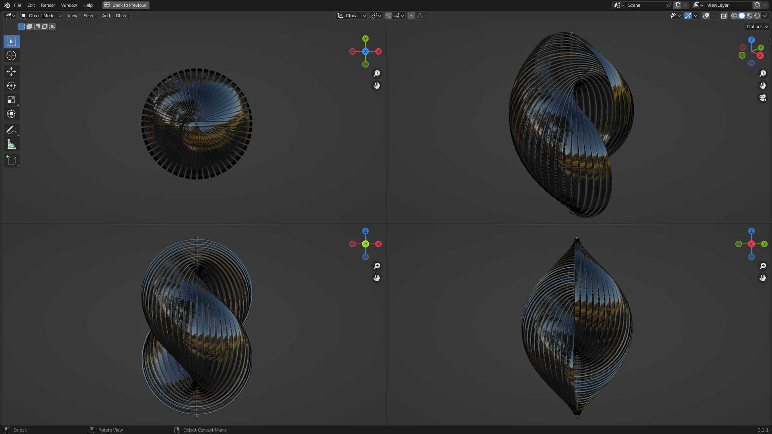772x434 pixels.
Task: Select the Transform tool
Action: coord(11,114)
